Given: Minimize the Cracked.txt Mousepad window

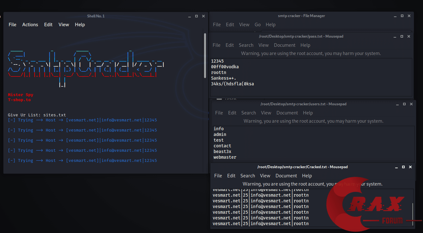Looking at the screenshot, I should point(396,167).
